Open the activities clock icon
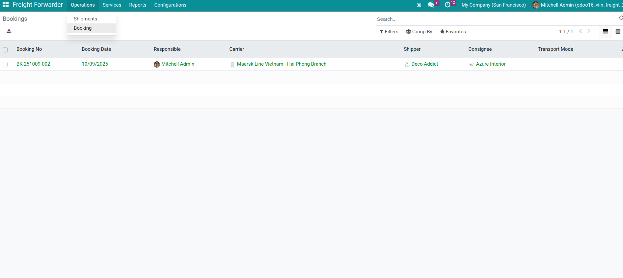The height and width of the screenshot is (278, 623). [x=447, y=5]
